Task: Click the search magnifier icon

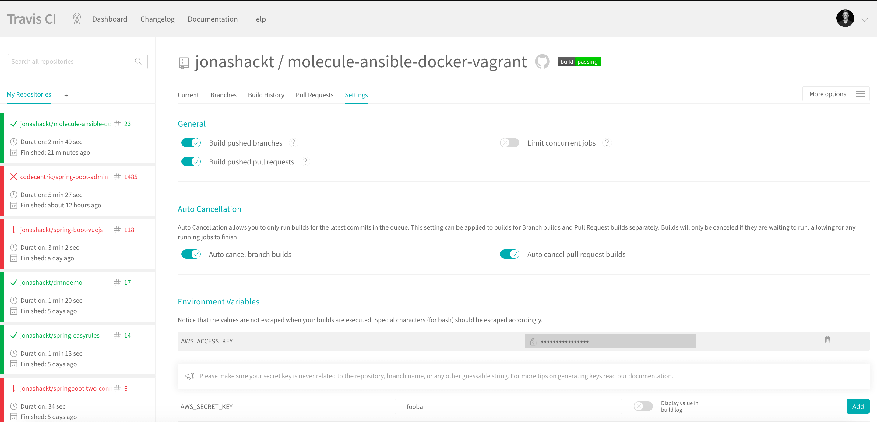Action: [x=138, y=61]
